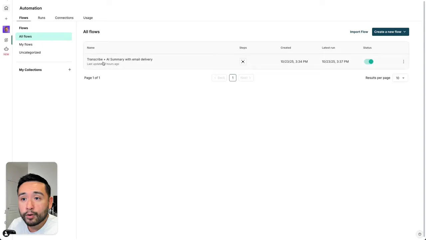Open the three-dot actions menu for the flow
426x240 pixels.
pyautogui.click(x=403, y=61)
